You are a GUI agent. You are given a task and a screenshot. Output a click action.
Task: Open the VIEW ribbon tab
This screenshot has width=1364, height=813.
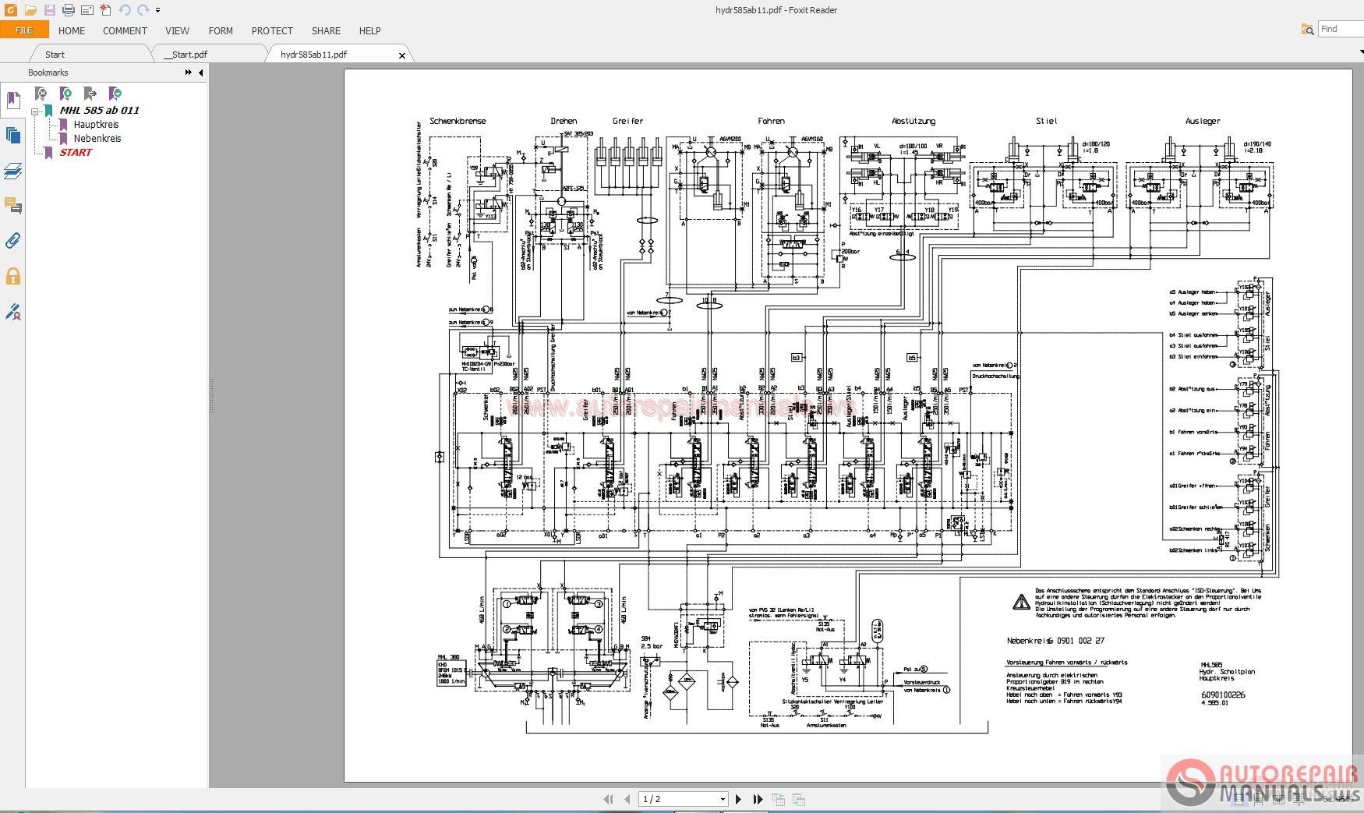click(177, 31)
